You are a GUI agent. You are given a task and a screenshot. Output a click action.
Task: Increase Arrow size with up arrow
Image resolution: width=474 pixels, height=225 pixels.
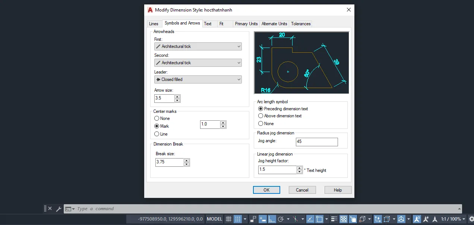[177, 97]
